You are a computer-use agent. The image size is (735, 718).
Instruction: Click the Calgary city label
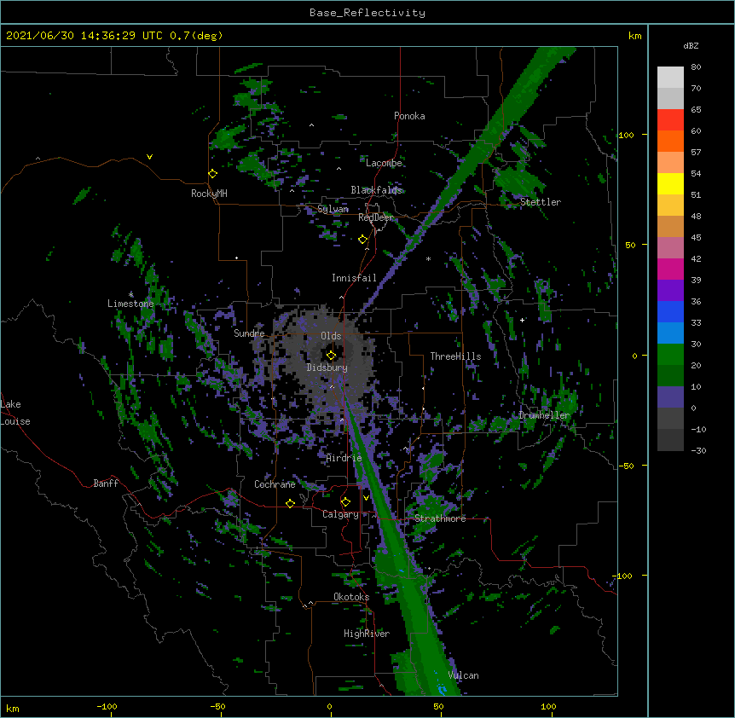coord(341,514)
